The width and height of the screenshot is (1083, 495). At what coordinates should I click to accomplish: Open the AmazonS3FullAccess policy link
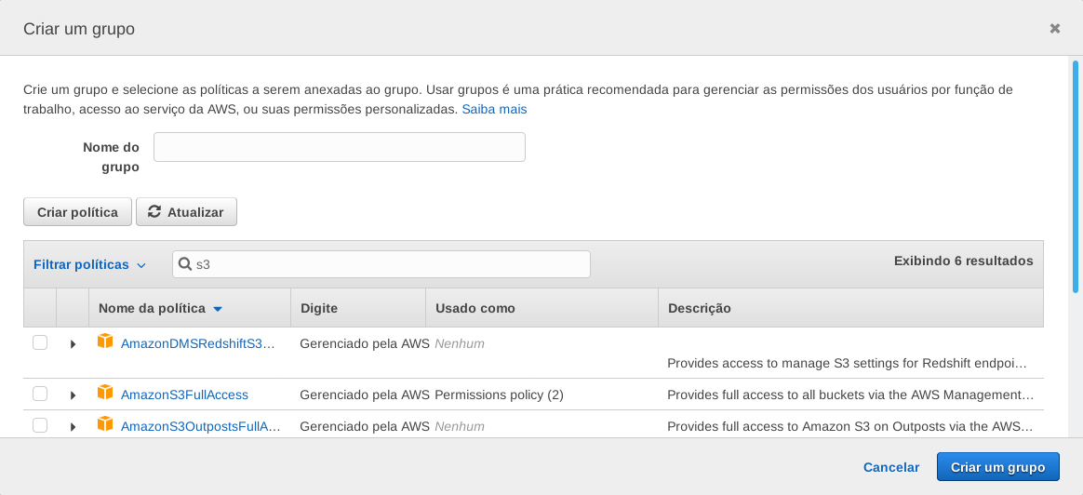click(184, 395)
